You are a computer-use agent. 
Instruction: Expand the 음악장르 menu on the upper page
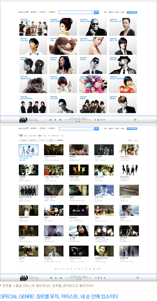(34, 12)
